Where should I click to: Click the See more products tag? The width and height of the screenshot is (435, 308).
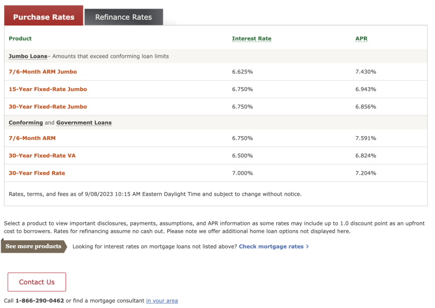pos(33,246)
